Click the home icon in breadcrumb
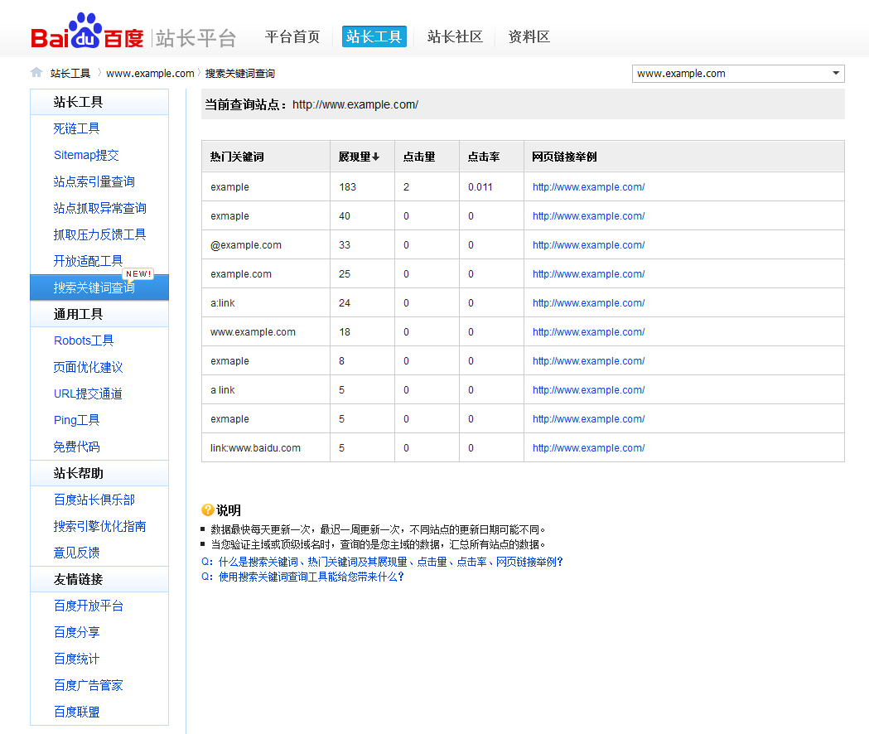 [36, 73]
